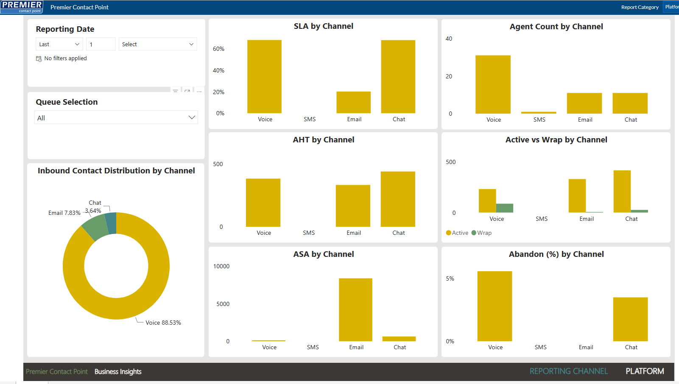The width and height of the screenshot is (679, 384).
Task: Click the 60% axis value in SLA chart
Action: [x=218, y=49]
